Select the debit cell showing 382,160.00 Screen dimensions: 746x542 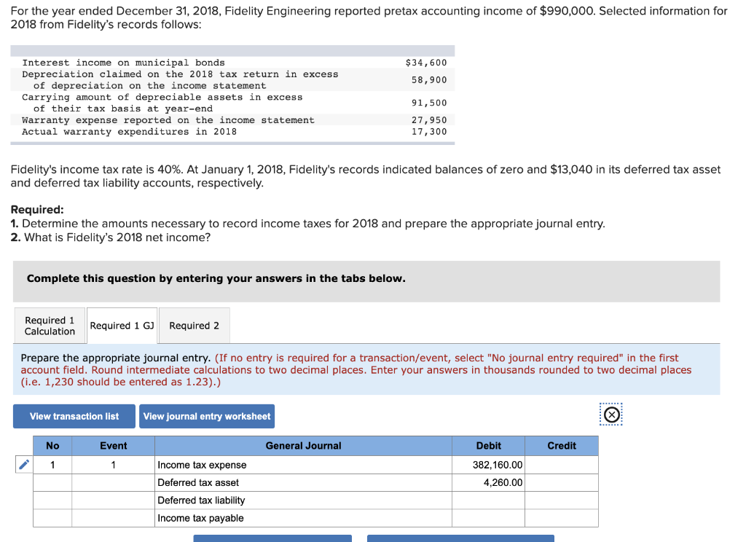[x=488, y=464]
